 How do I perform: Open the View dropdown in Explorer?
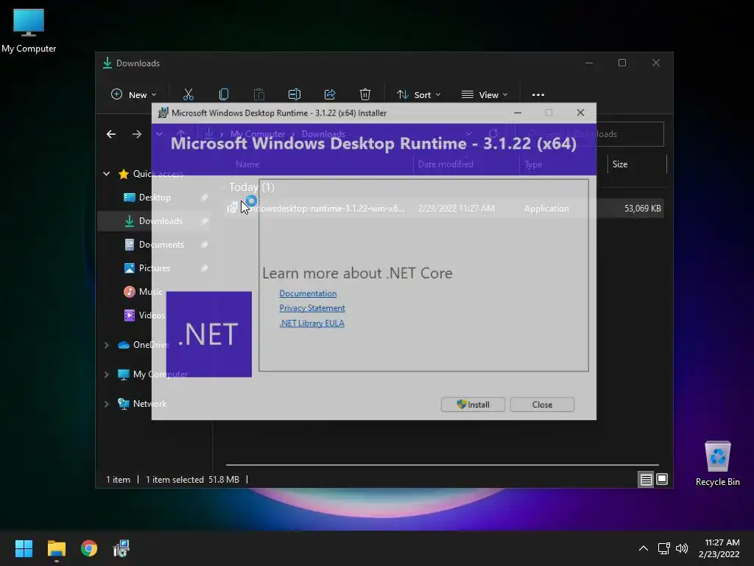point(485,95)
